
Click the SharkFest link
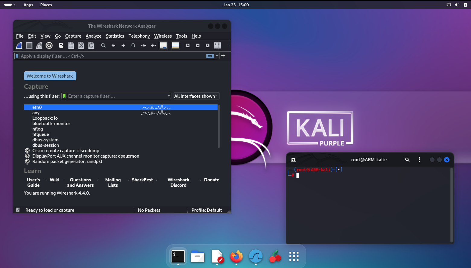coord(142,180)
